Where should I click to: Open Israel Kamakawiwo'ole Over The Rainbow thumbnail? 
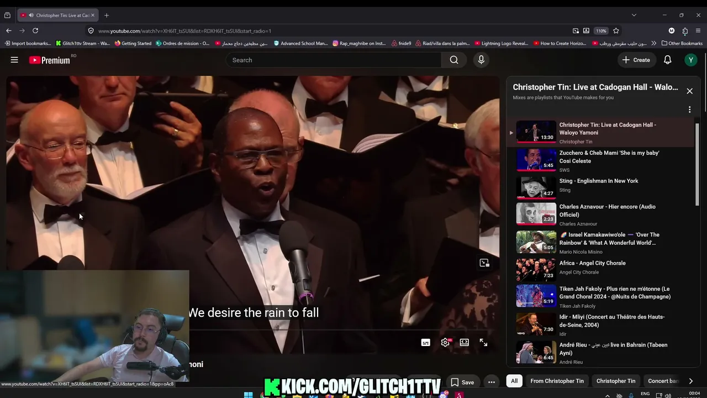pos(536,242)
